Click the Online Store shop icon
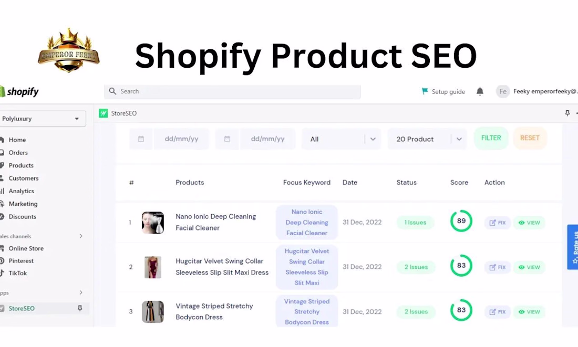This screenshot has width=578, height=347. (2, 248)
